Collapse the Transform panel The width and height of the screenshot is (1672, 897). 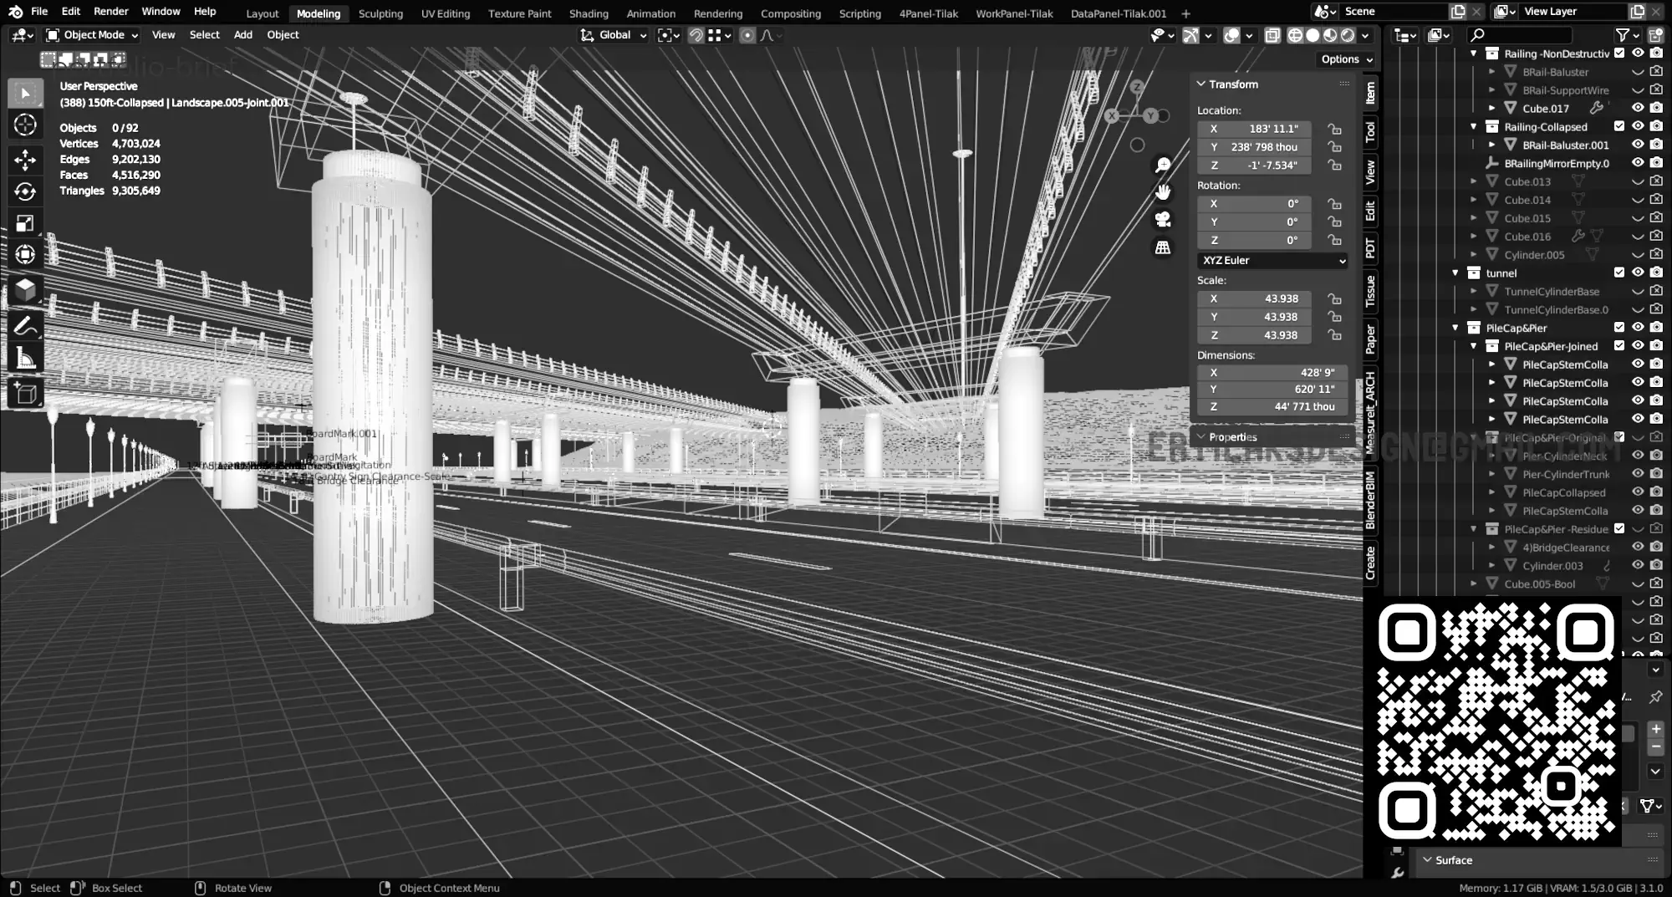(x=1201, y=84)
